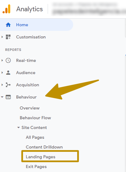This screenshot has width=126, height=172.
Task: Expand the Customisation section arrow
Action: click(2, 37)
